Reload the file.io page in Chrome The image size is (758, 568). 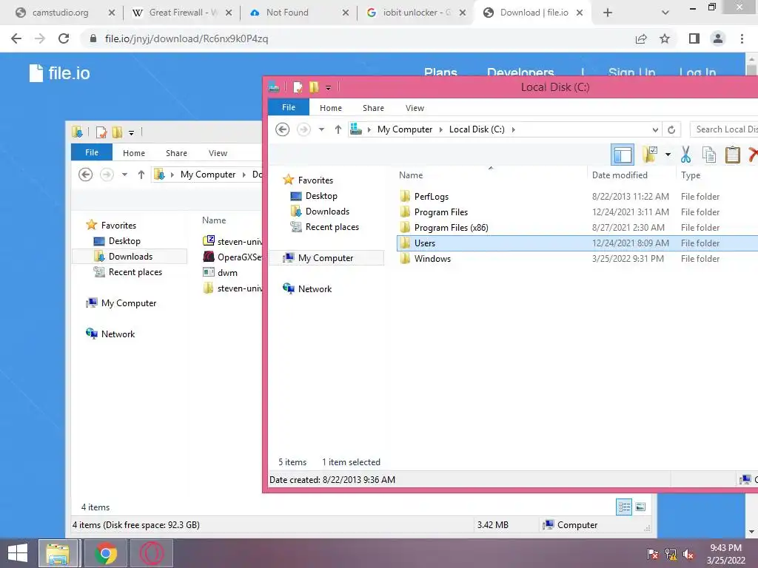(64, 38)
